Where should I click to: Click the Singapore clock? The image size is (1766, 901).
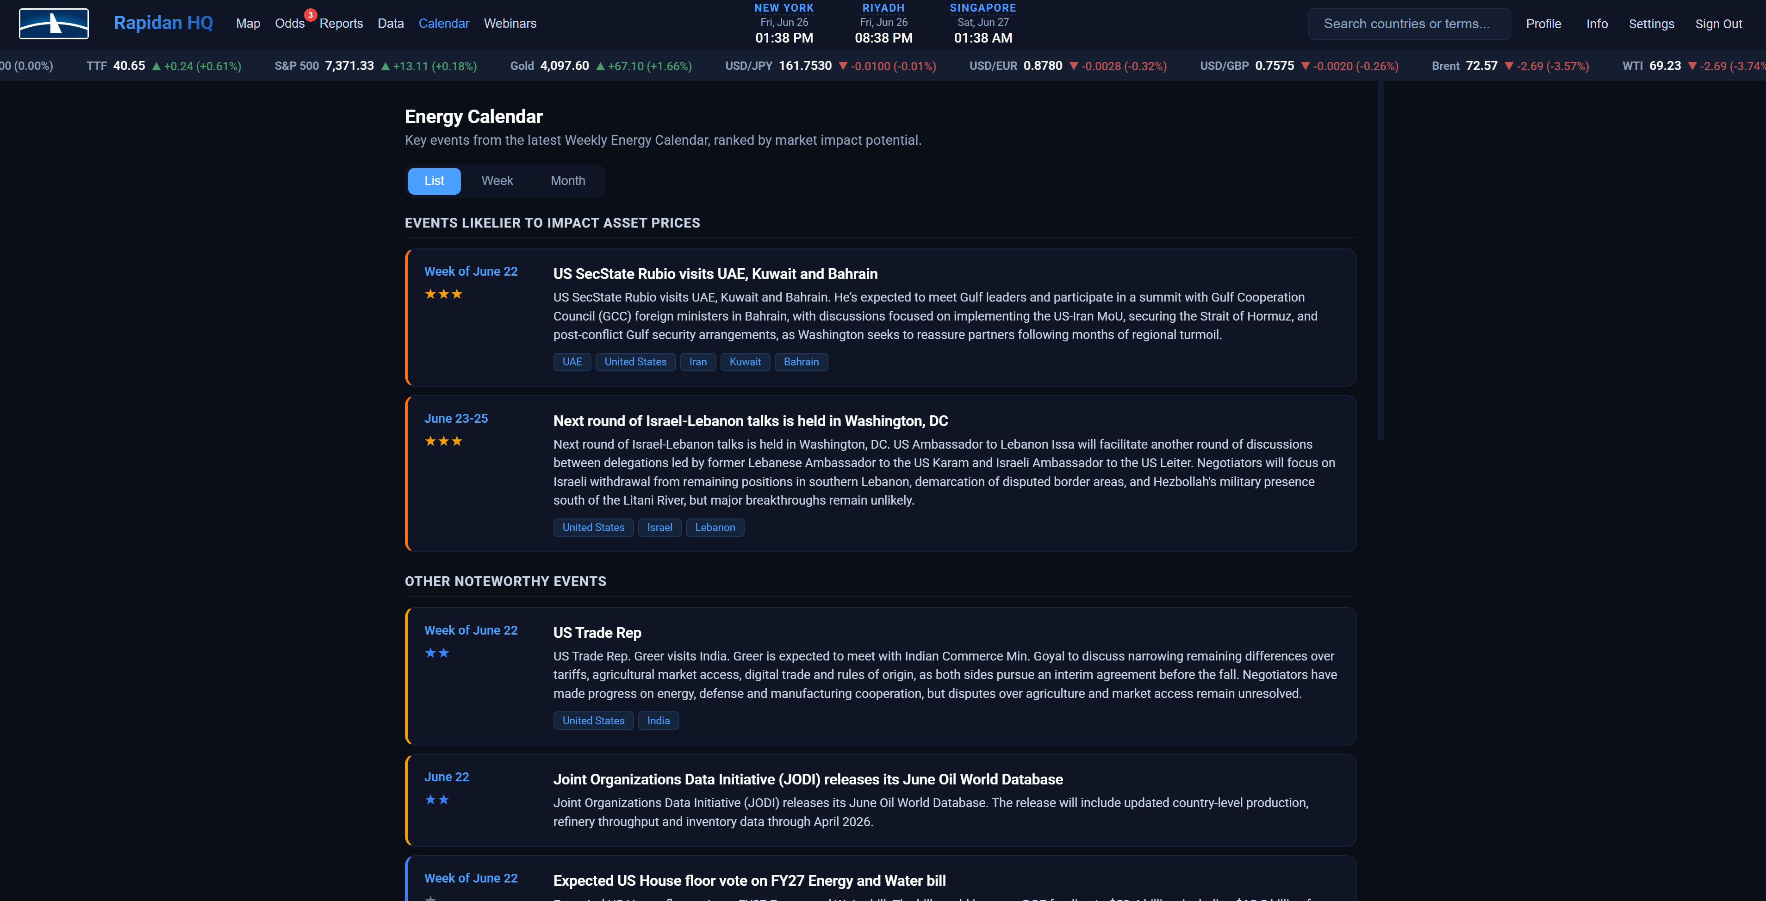coord(983,23)
